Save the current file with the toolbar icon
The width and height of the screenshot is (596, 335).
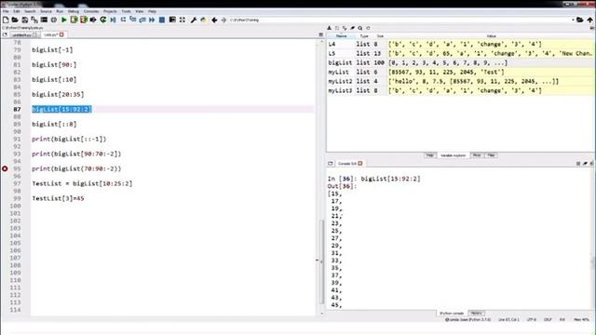coord(25,20)
